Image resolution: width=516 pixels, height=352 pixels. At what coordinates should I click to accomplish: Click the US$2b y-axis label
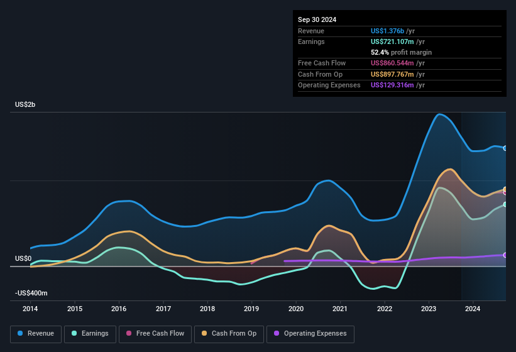[x=25, y=104]
